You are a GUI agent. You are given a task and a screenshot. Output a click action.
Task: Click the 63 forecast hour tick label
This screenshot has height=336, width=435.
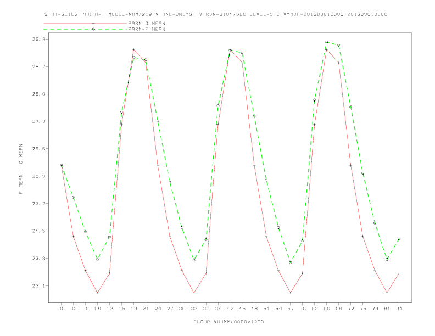point(315,309)
